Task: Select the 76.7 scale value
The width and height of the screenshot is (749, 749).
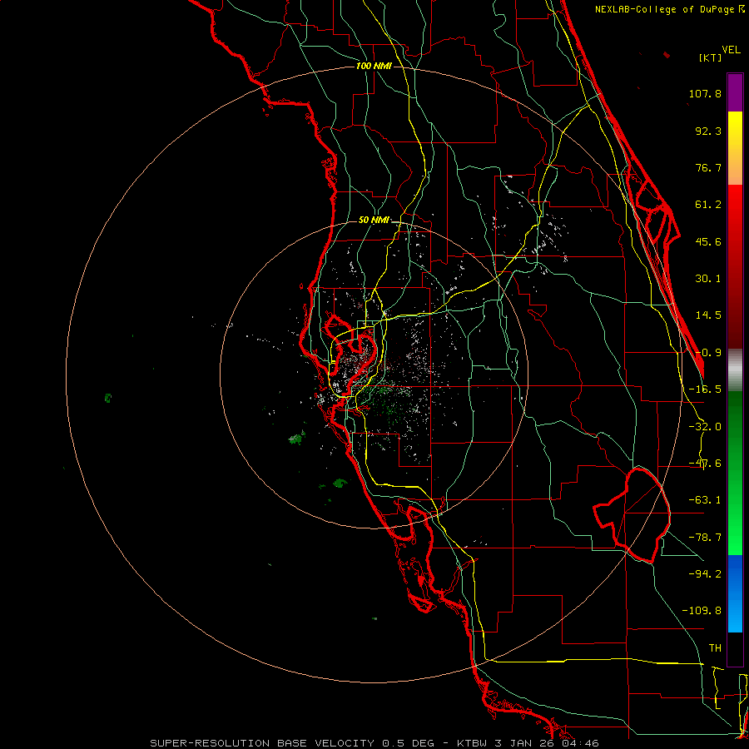Action: click(x=708, y=167)
